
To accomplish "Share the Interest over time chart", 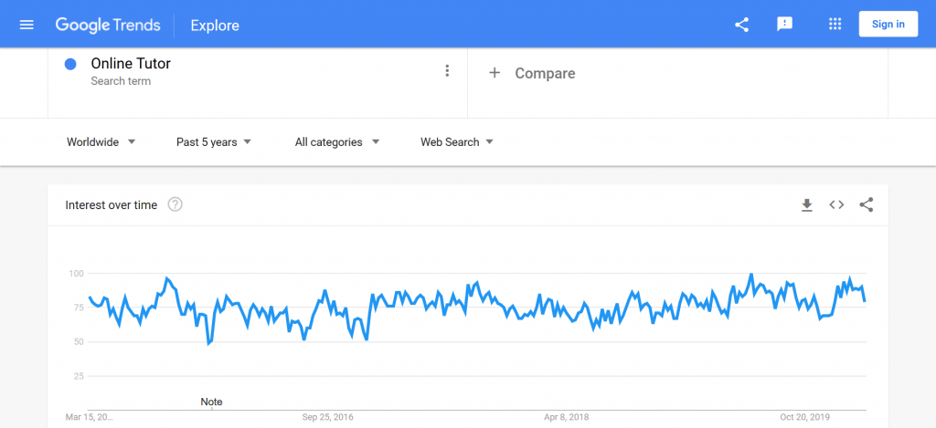I will pyautogui.click(x=867, y=205).
